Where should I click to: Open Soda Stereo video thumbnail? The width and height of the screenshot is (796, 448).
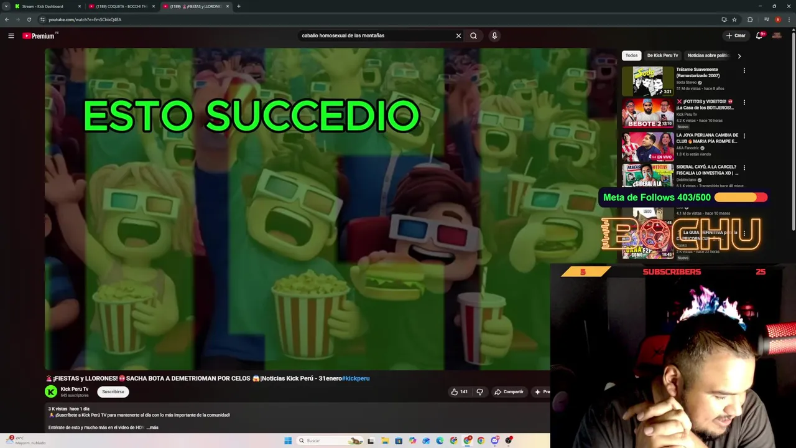point(647,81)
